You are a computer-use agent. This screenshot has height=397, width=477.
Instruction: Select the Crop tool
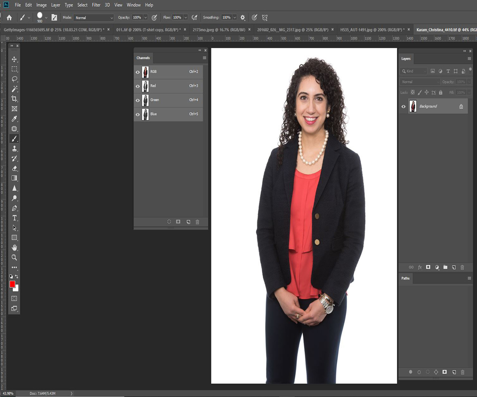14,99
